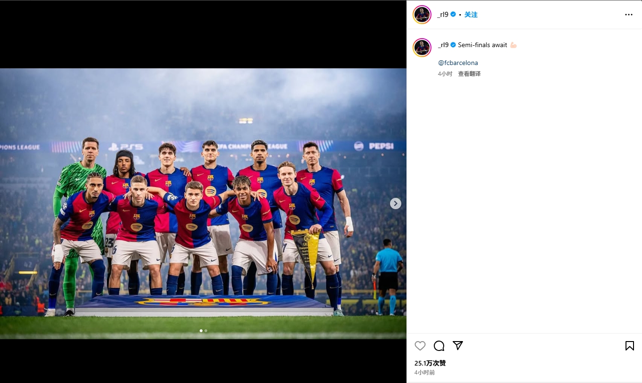Image resolution: width=642 pixels, height=383 pixels.
Task: Follow the account using the 关注 button
Action: [471, 15]
